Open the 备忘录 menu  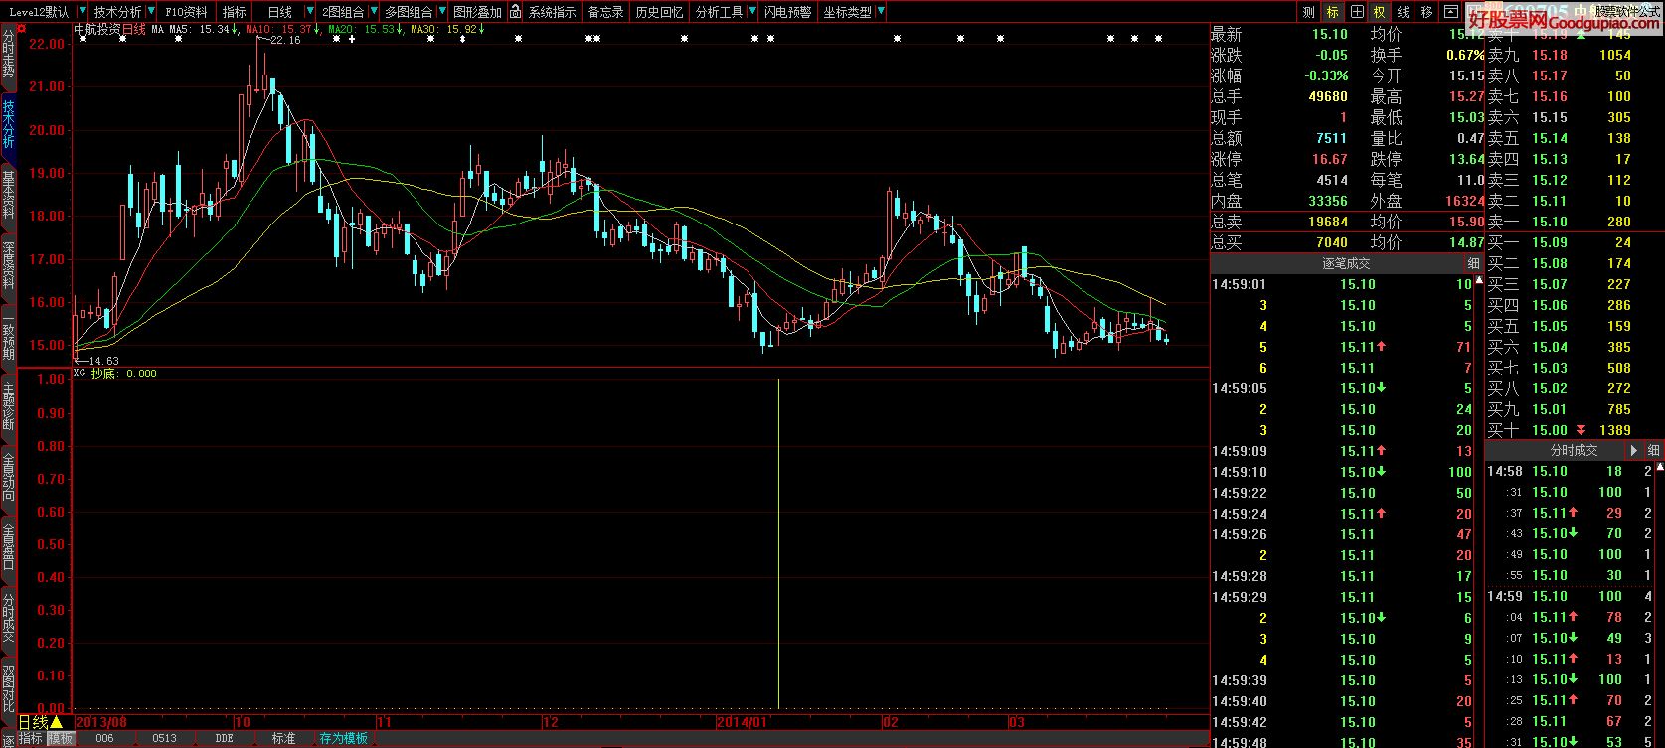pos(605,12)
